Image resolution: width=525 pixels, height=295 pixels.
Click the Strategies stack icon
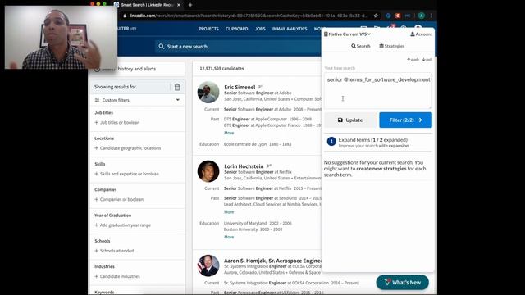(381, 46)
